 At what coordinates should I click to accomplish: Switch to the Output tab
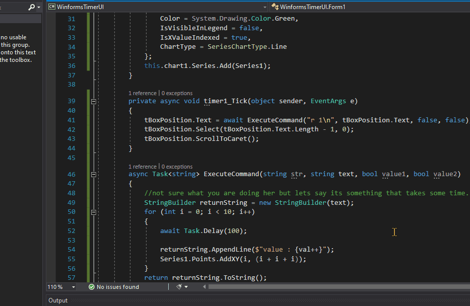click(57, 300)
